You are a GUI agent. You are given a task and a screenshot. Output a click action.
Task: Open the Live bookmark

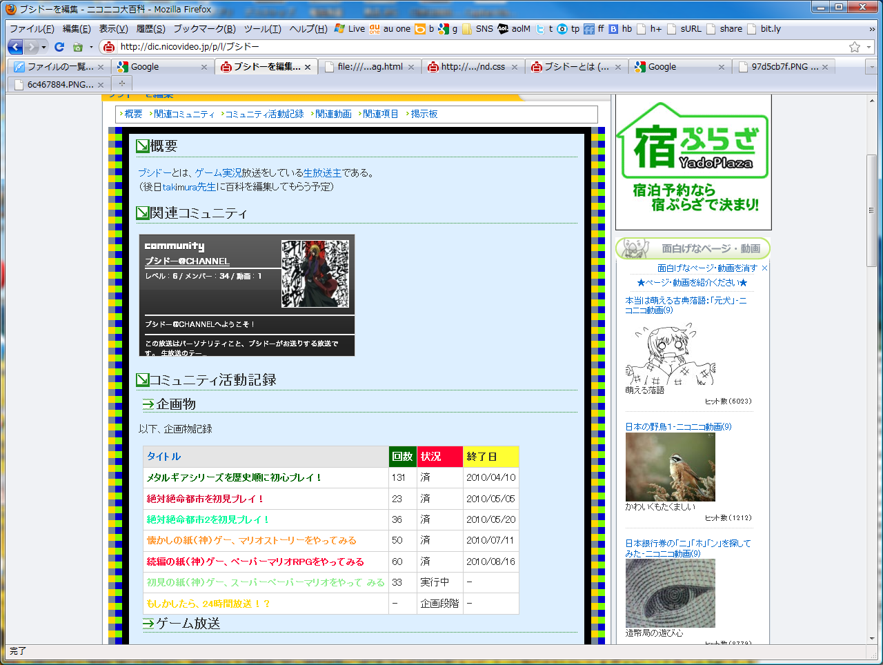point(350,28)
